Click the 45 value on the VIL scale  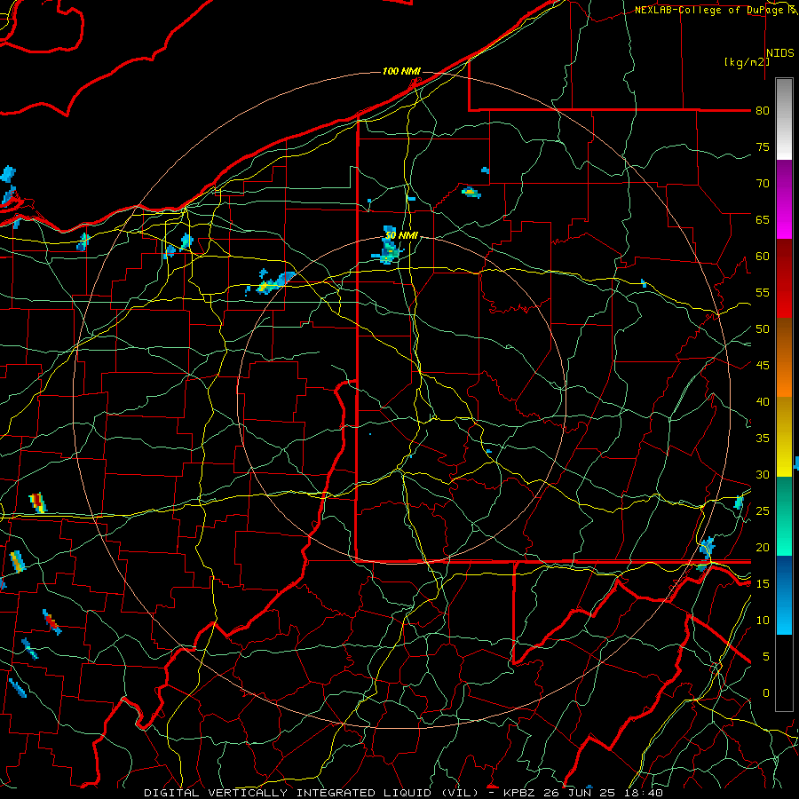click(763, 366)
